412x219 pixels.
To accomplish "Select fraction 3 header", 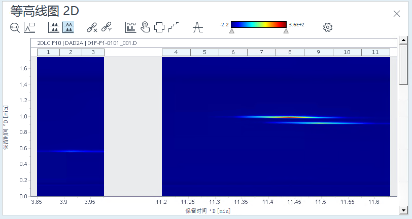I will pos(93,52).
